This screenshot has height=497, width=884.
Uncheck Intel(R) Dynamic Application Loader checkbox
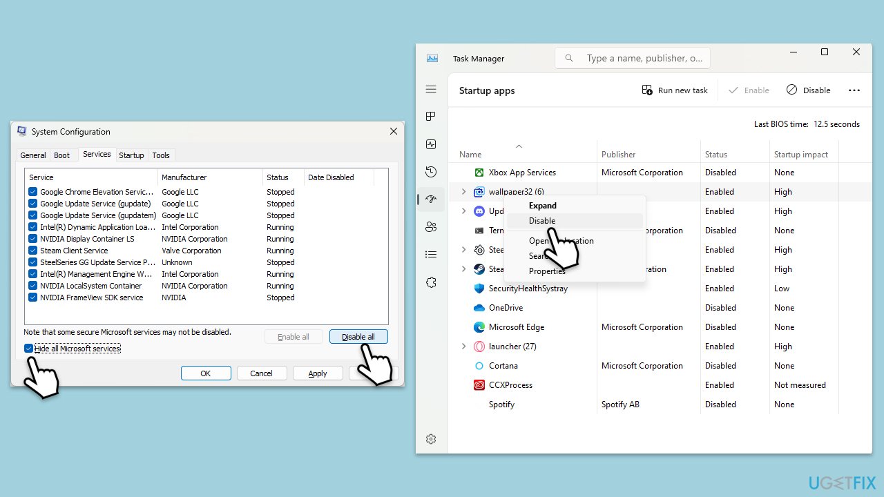click(33, 227)
